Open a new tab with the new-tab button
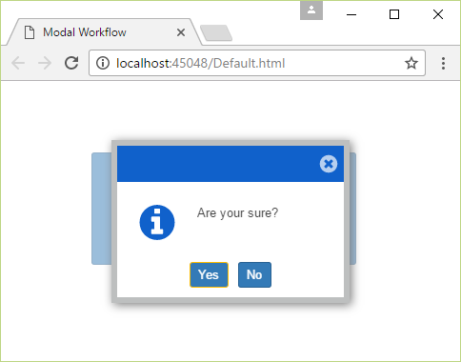 pyautogui.click(x=216, y=33)
